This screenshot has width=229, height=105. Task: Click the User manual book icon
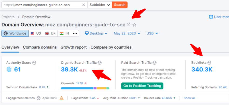(x=211, y=17)
